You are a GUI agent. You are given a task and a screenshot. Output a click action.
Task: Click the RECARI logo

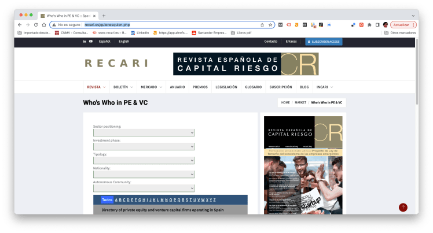[116, 64]
